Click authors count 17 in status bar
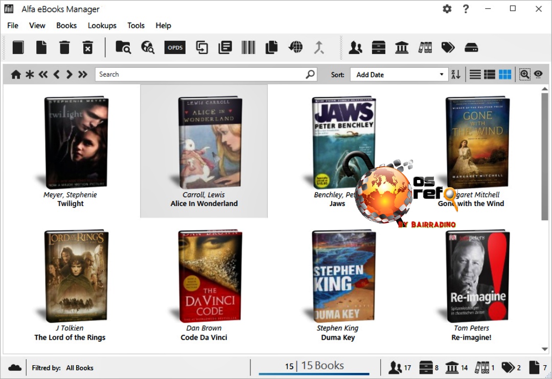Viewport: 552px width, 379px height. (400, 368)
